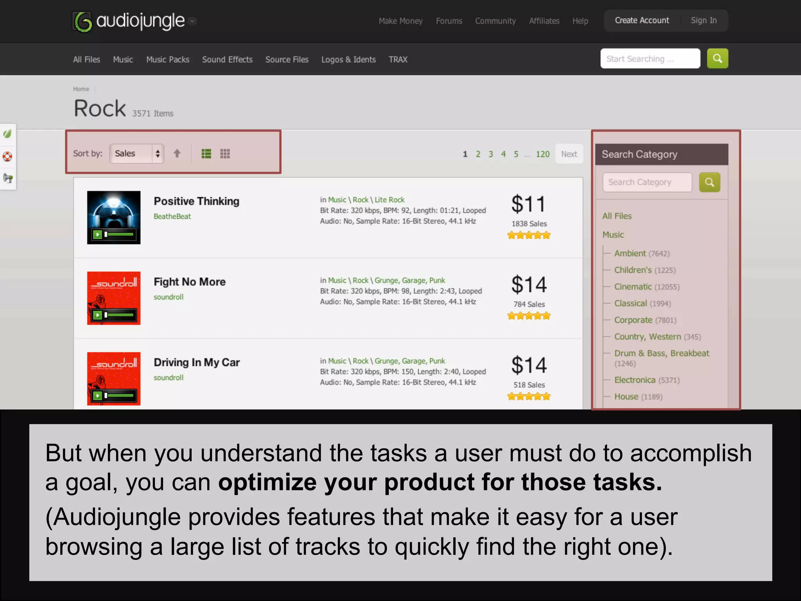Select the Corporate (7801) category
This screenshot has height=601, width=801.
coord(645,320)
